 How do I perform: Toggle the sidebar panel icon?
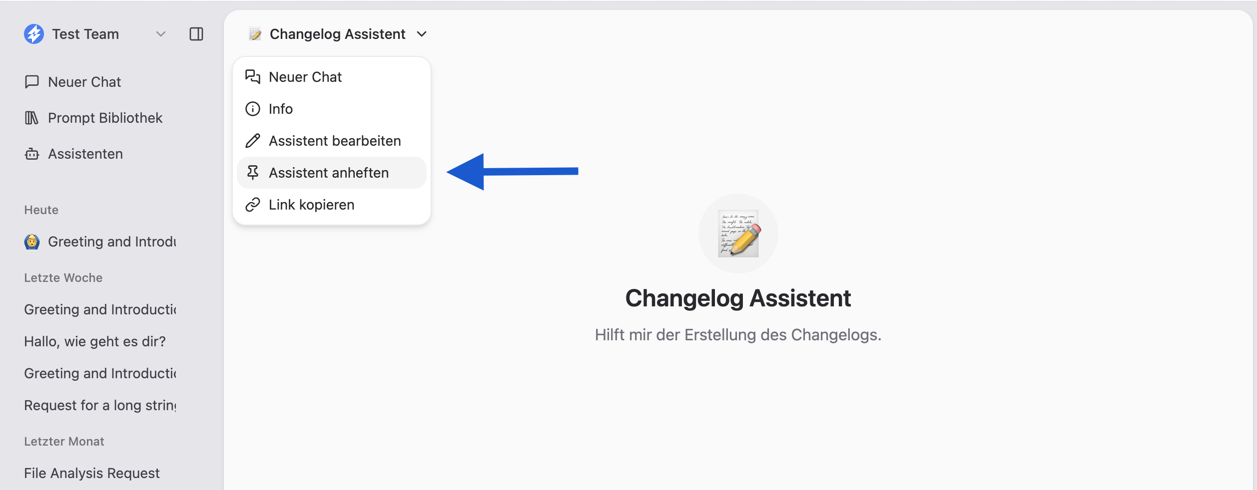[x=196, y=34]
